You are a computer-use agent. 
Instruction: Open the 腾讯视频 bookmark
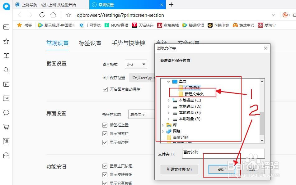pos(193,25)
